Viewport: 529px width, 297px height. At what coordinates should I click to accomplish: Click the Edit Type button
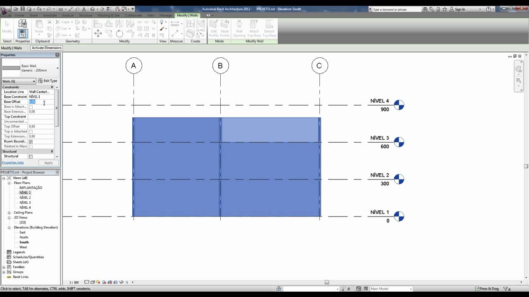tap(48, 81)
